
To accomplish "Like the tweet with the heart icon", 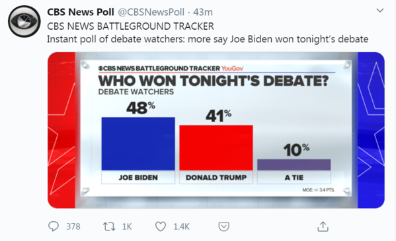I will pos(161,226).
